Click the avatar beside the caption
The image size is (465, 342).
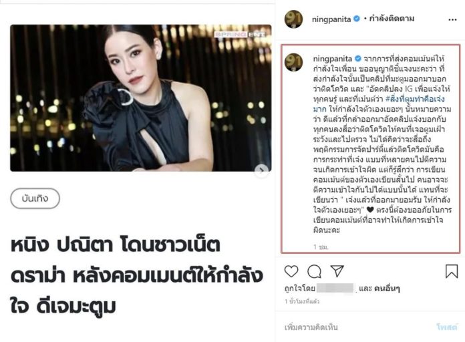point(293,62)
